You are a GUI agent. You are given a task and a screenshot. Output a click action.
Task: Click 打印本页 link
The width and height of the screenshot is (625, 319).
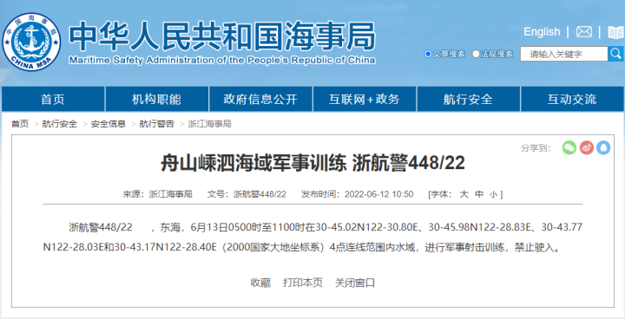coord(303,283)
